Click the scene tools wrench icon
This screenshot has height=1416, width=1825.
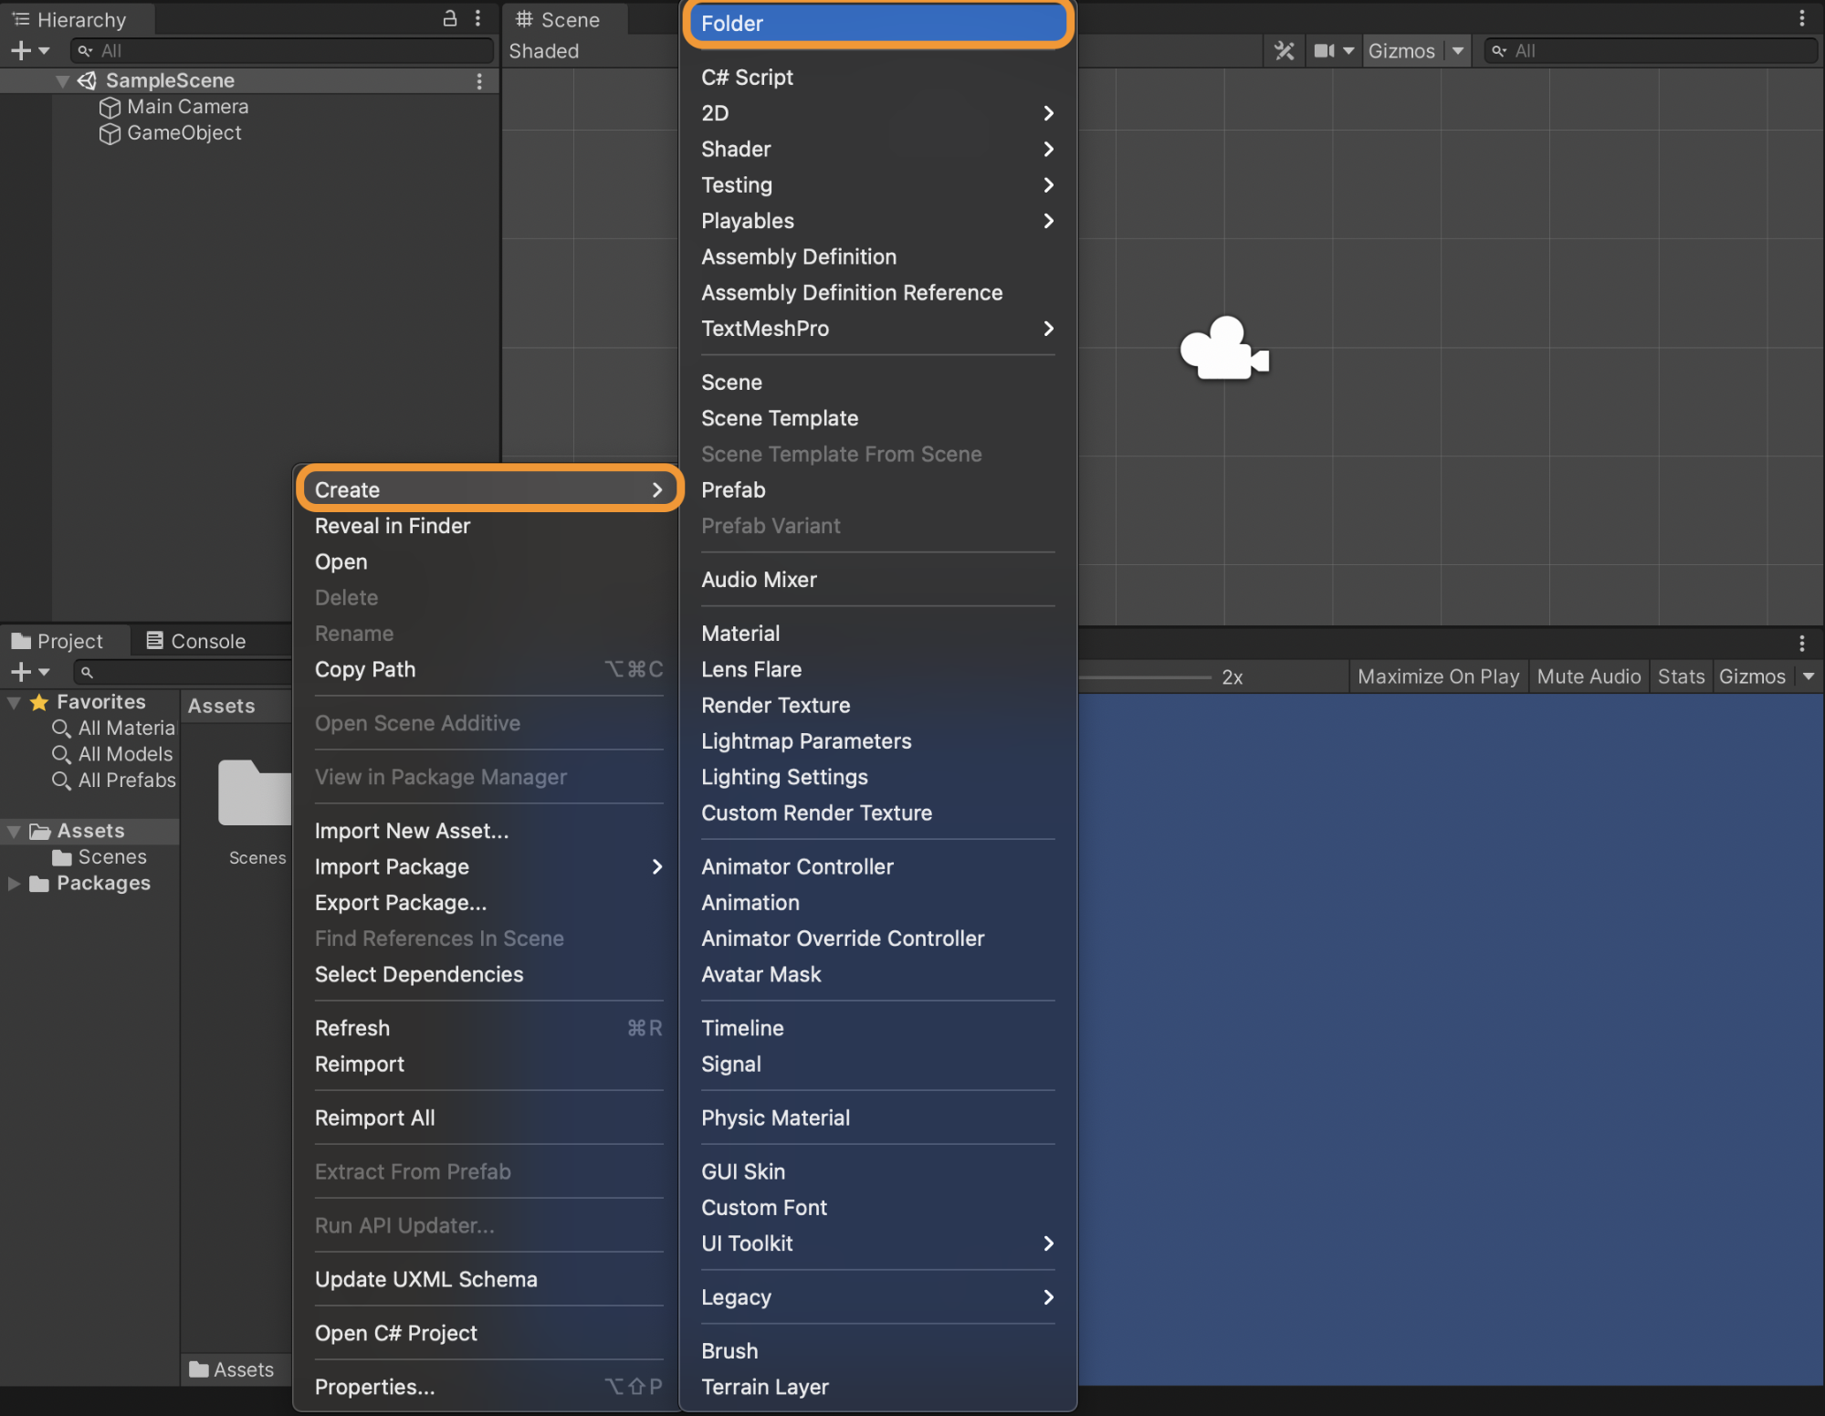pos(1285,50)
